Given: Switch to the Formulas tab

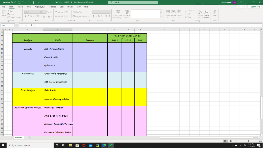Looking at the screenshot, I should pyautogui.click(x=52, y=7).
